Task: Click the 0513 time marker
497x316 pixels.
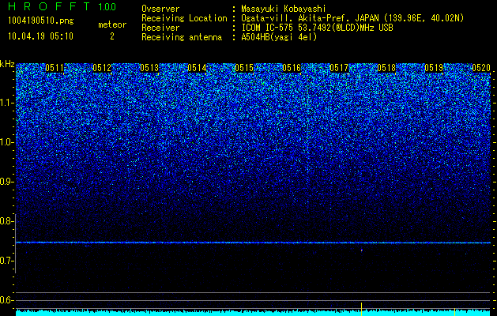Action: (x=149, y=68)
